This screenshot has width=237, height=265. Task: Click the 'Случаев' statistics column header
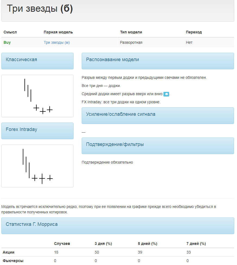pos(62,244)
